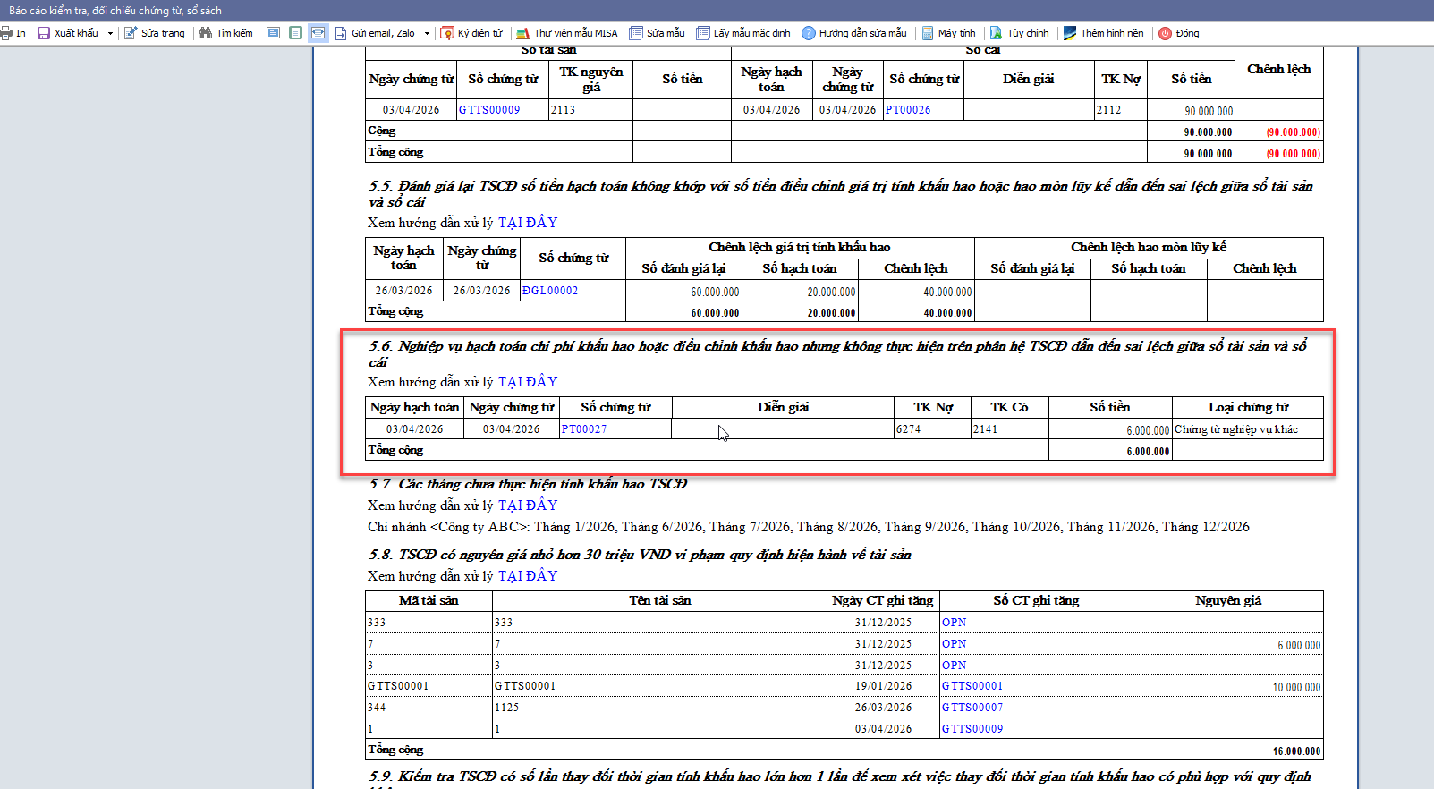Viewport: 1434px width, 789px height.
Task: Toggle the fit-width view mode icon
Action: (x=318, y=33)
